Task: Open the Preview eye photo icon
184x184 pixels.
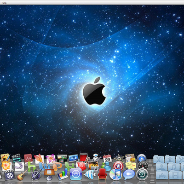Action: 73,158
